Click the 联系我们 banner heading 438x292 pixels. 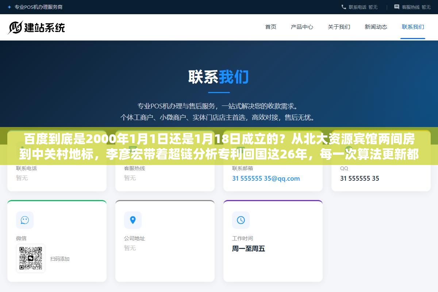(x=219, y=77)
